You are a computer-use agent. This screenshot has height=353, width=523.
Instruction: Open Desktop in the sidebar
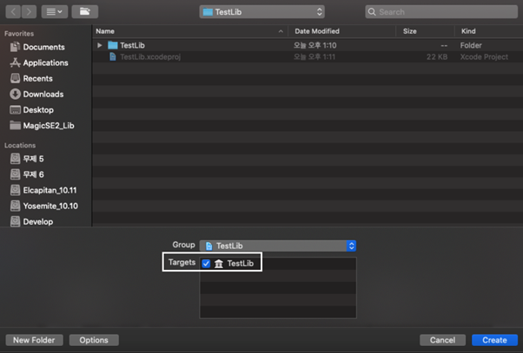(x=31, y=110)
